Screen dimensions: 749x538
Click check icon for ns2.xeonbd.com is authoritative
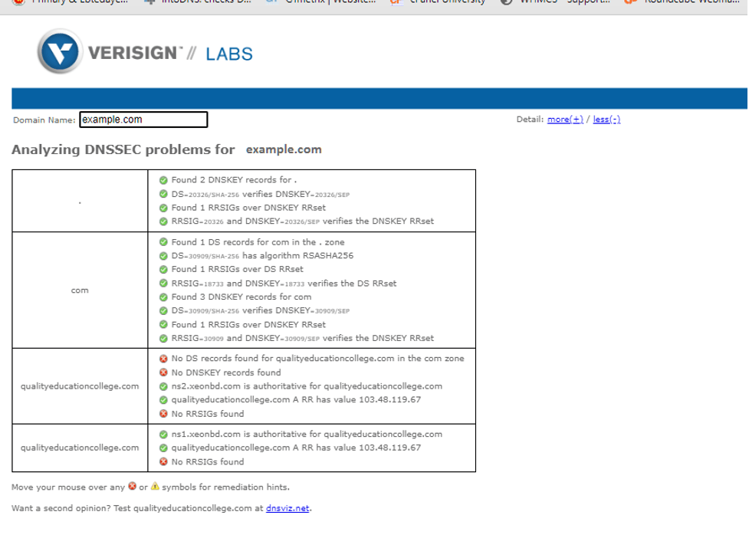(x=163, y=387)
